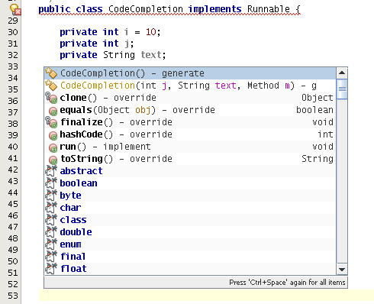The width and height of the screenshot is (374, 304).
Task: Click keyword icon beside boolean
Action: tap(51, 183)
